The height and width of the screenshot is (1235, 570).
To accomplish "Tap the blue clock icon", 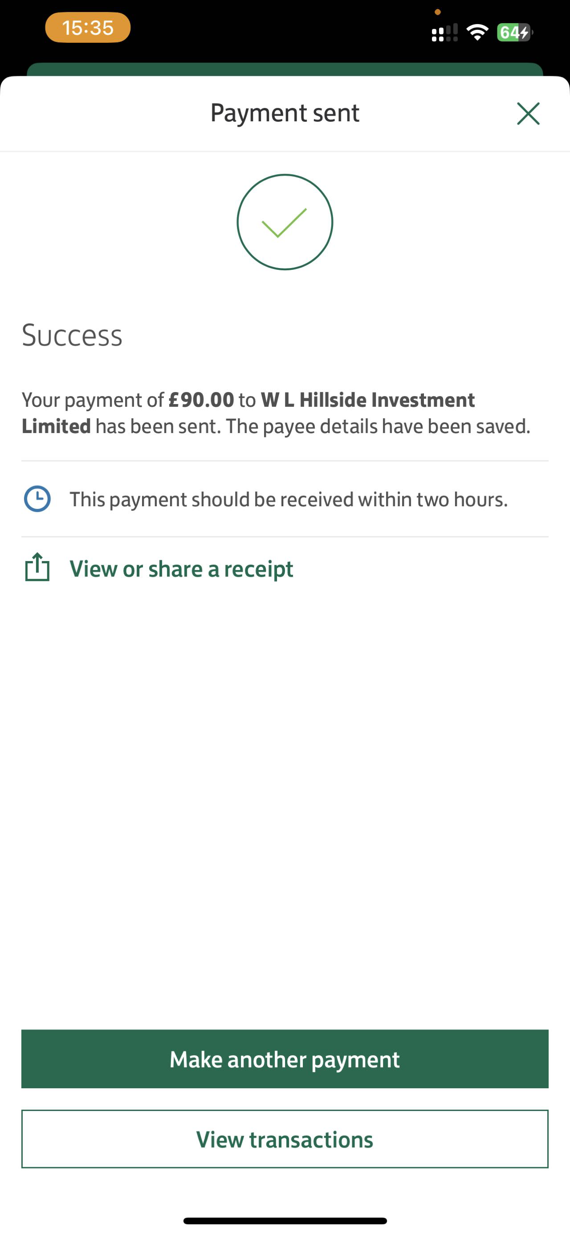I will [37, 499].
